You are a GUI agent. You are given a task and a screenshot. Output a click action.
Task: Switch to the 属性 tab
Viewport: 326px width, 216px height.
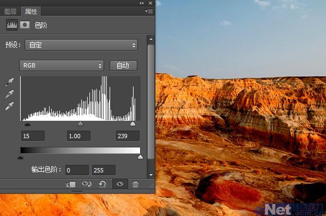pyautogui.click(x=31, y=11)
